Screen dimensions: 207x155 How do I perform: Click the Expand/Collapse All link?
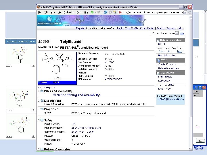(x=46, y=87)
